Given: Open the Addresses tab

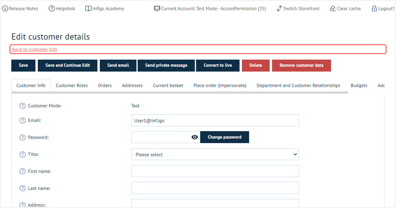Looking at the screenshot, I should click(132, 86).
